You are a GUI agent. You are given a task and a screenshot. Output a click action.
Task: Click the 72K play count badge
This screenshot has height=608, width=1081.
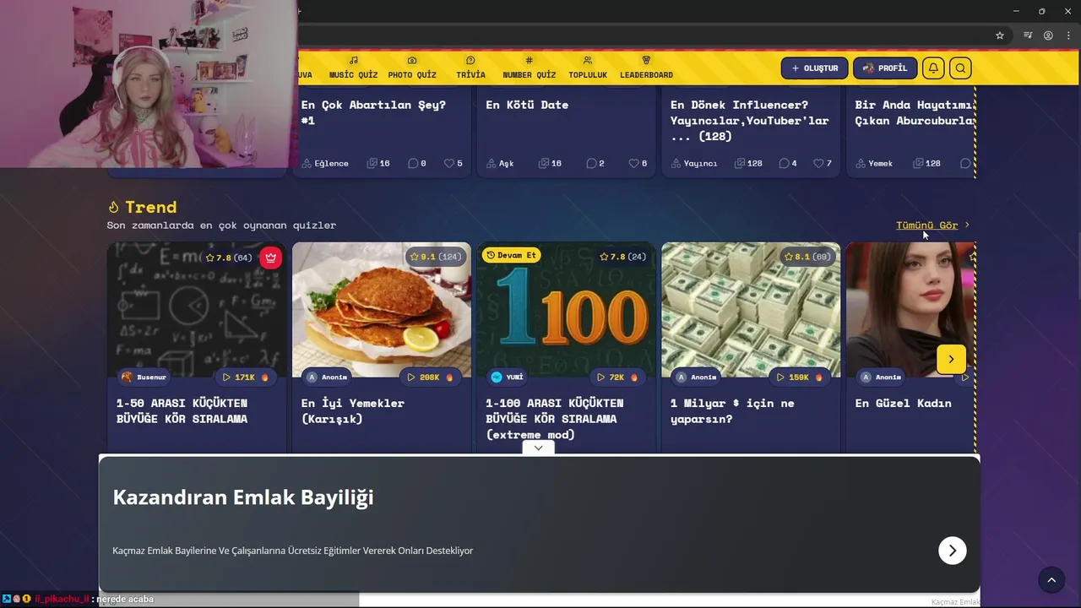coord(617,377)
